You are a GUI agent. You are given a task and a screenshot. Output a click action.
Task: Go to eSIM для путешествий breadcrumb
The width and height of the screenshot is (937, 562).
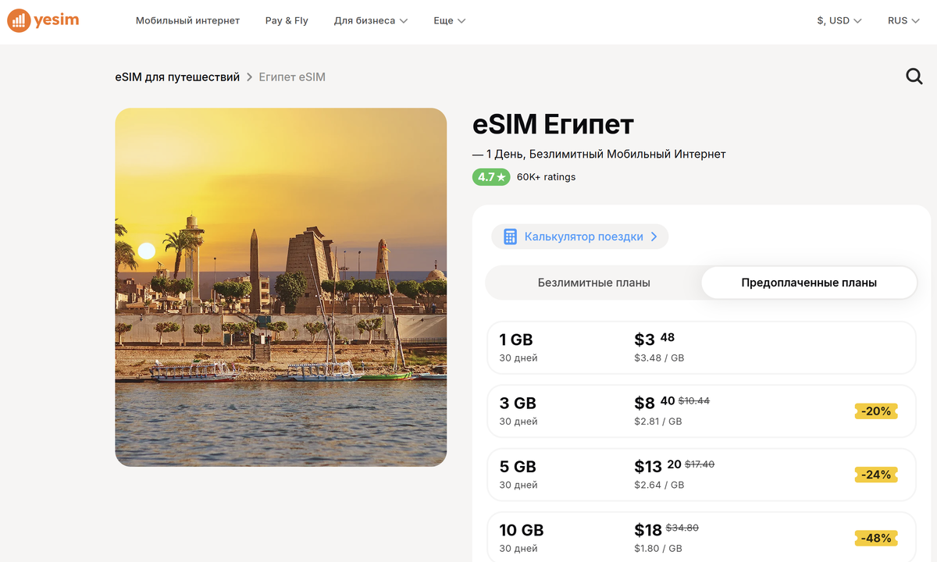click(177, 77)
